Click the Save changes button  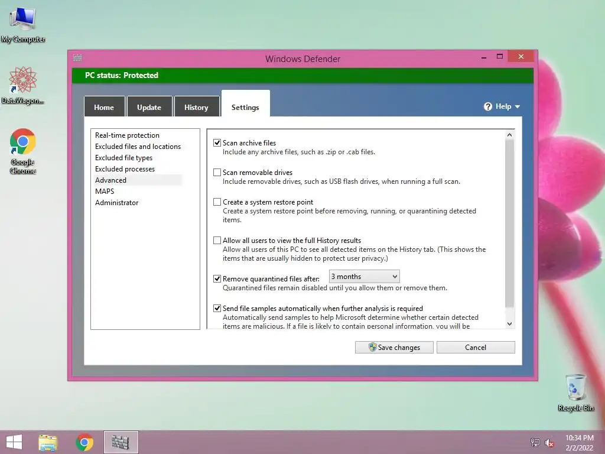coord(394,347)
